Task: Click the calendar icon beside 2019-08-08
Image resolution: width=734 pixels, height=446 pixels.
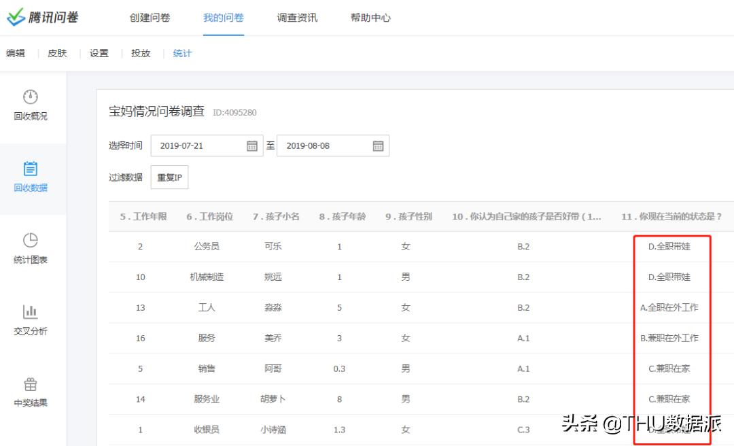Action: 378,145
